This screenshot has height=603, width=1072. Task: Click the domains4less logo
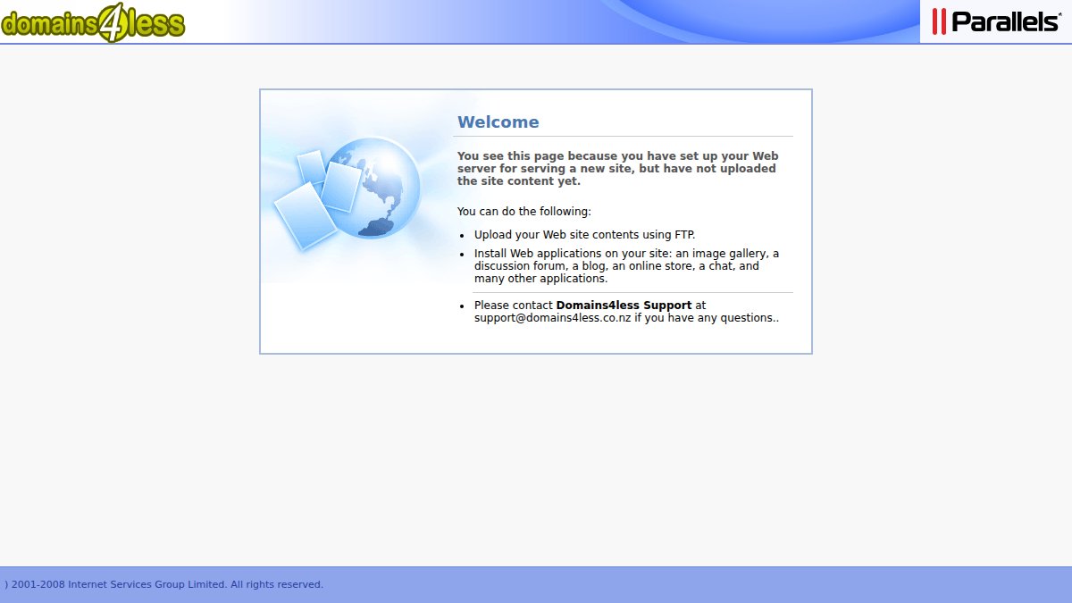tap(93, 24)
